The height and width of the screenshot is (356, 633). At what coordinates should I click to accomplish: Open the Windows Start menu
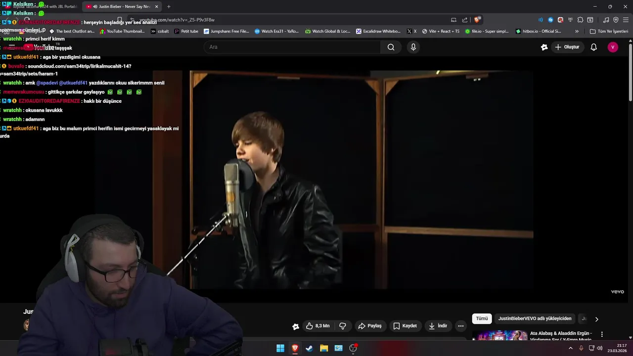pyautogui.click(x=280, y=348)
